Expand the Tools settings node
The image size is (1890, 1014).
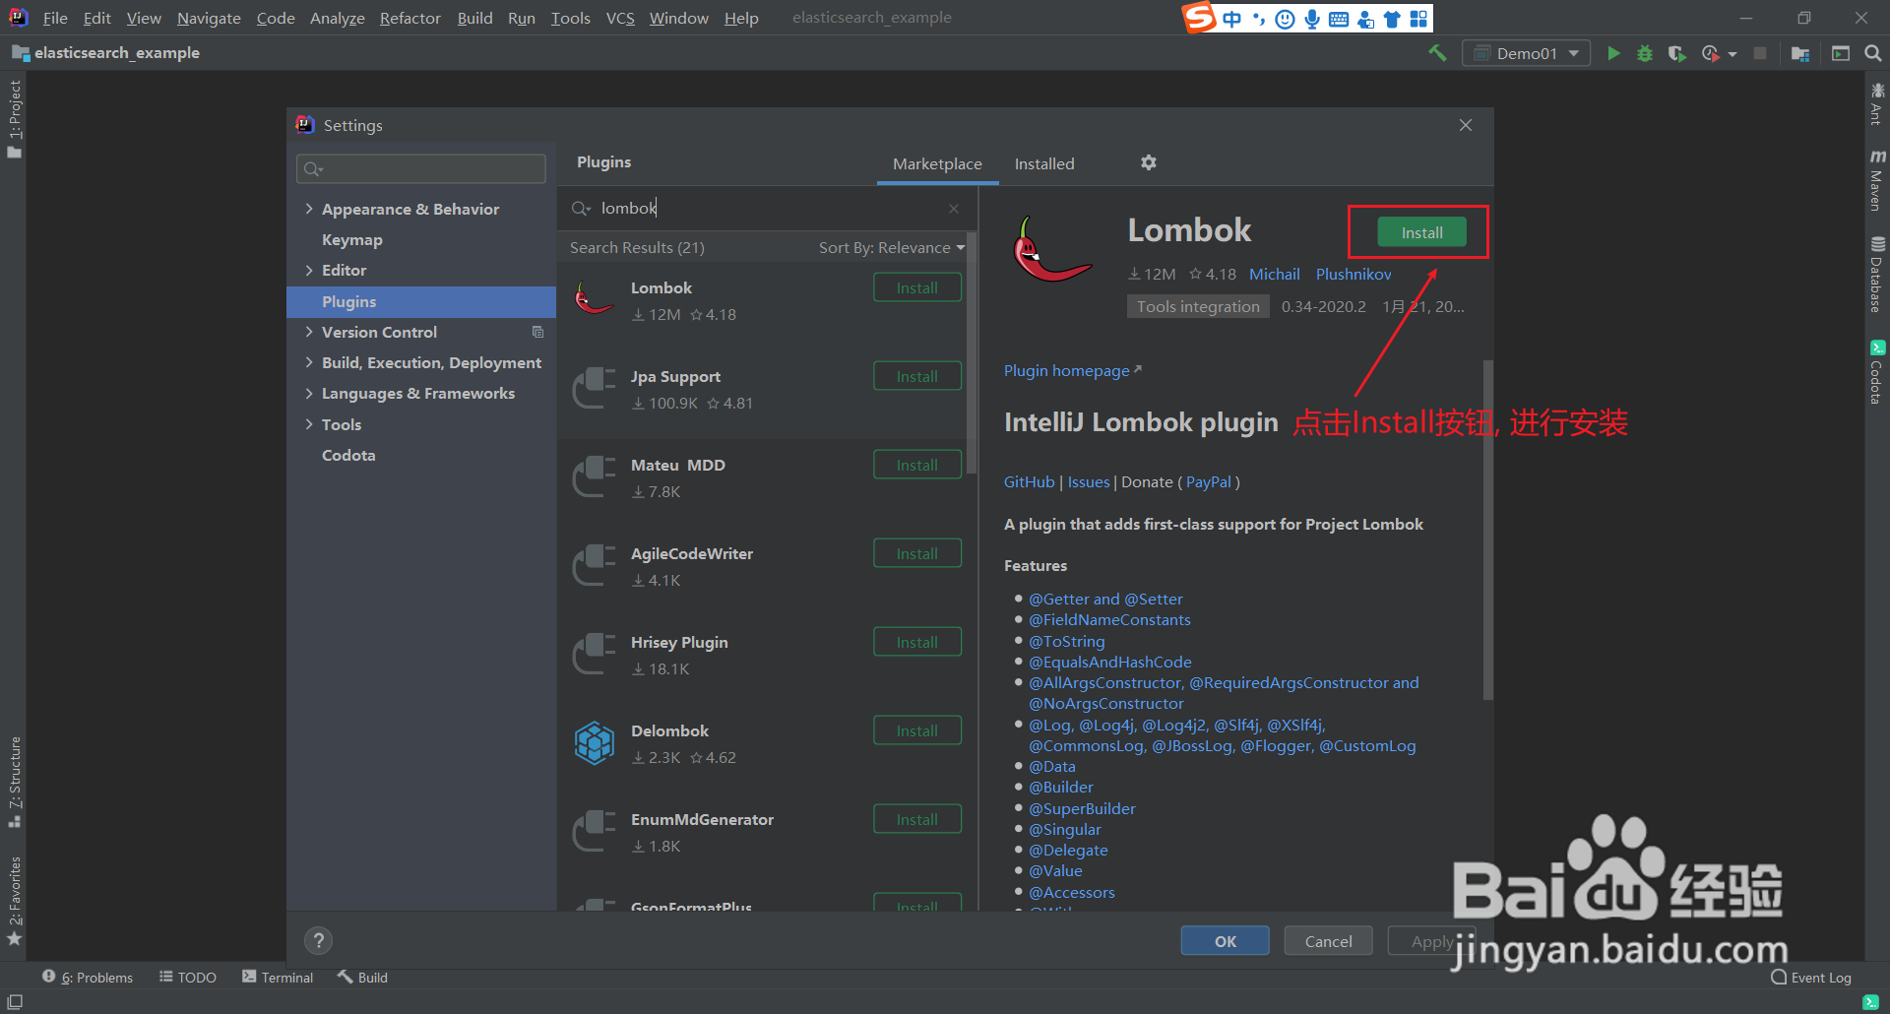tap(309, 424)
